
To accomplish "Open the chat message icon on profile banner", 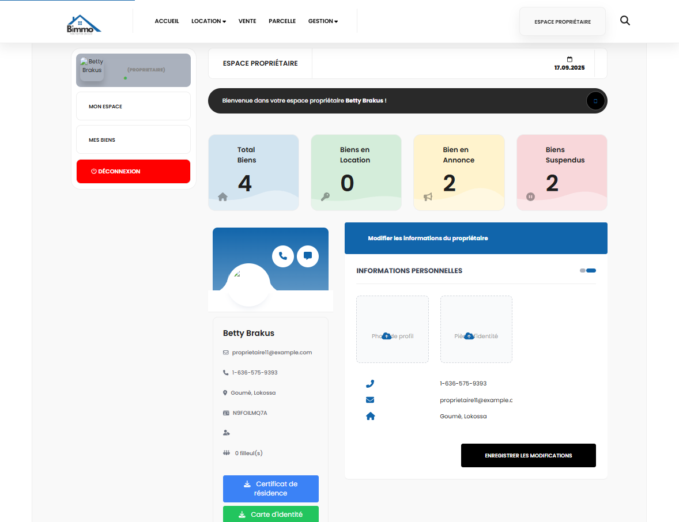I will pyautogui.click(x=308, y=256).
